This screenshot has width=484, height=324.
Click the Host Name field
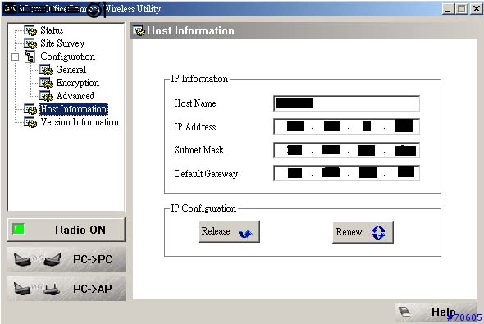(x=347, y=103)
